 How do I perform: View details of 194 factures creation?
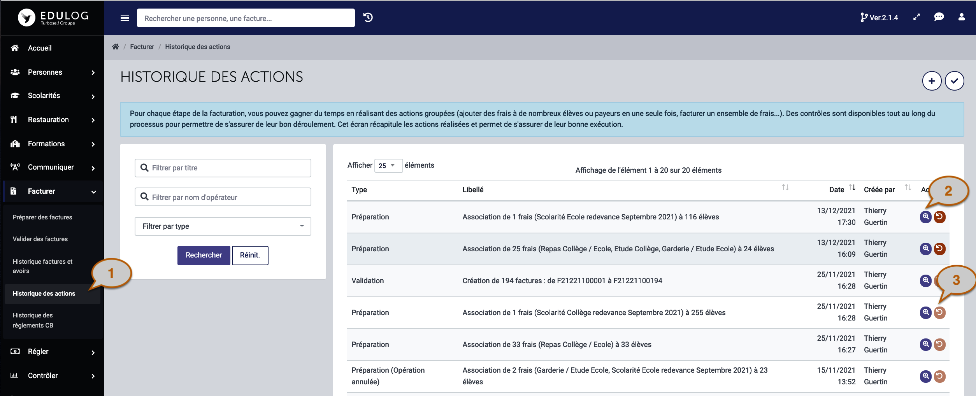(x=926, y=280)
